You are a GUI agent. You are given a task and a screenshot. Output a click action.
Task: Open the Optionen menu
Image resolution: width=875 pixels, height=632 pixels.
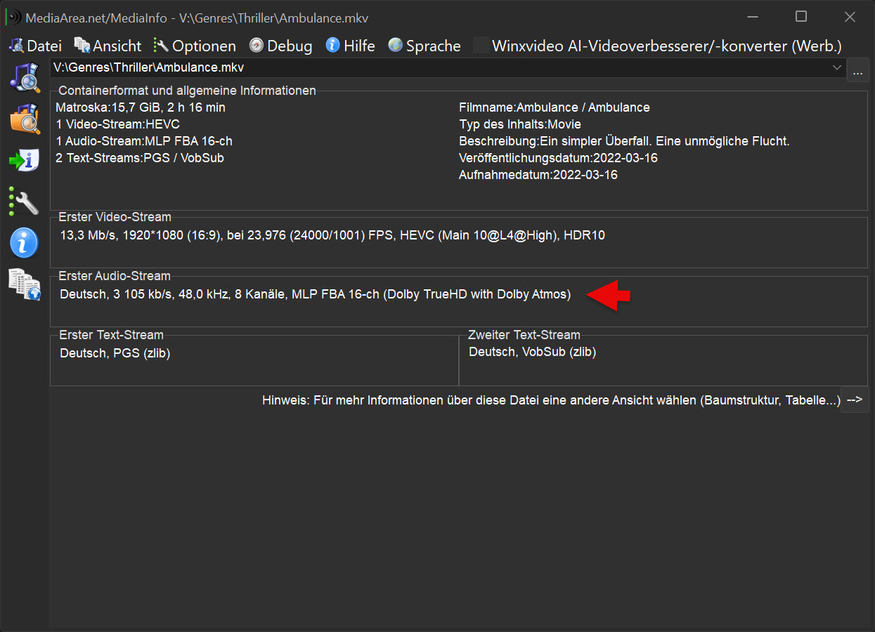pos(195,46)
